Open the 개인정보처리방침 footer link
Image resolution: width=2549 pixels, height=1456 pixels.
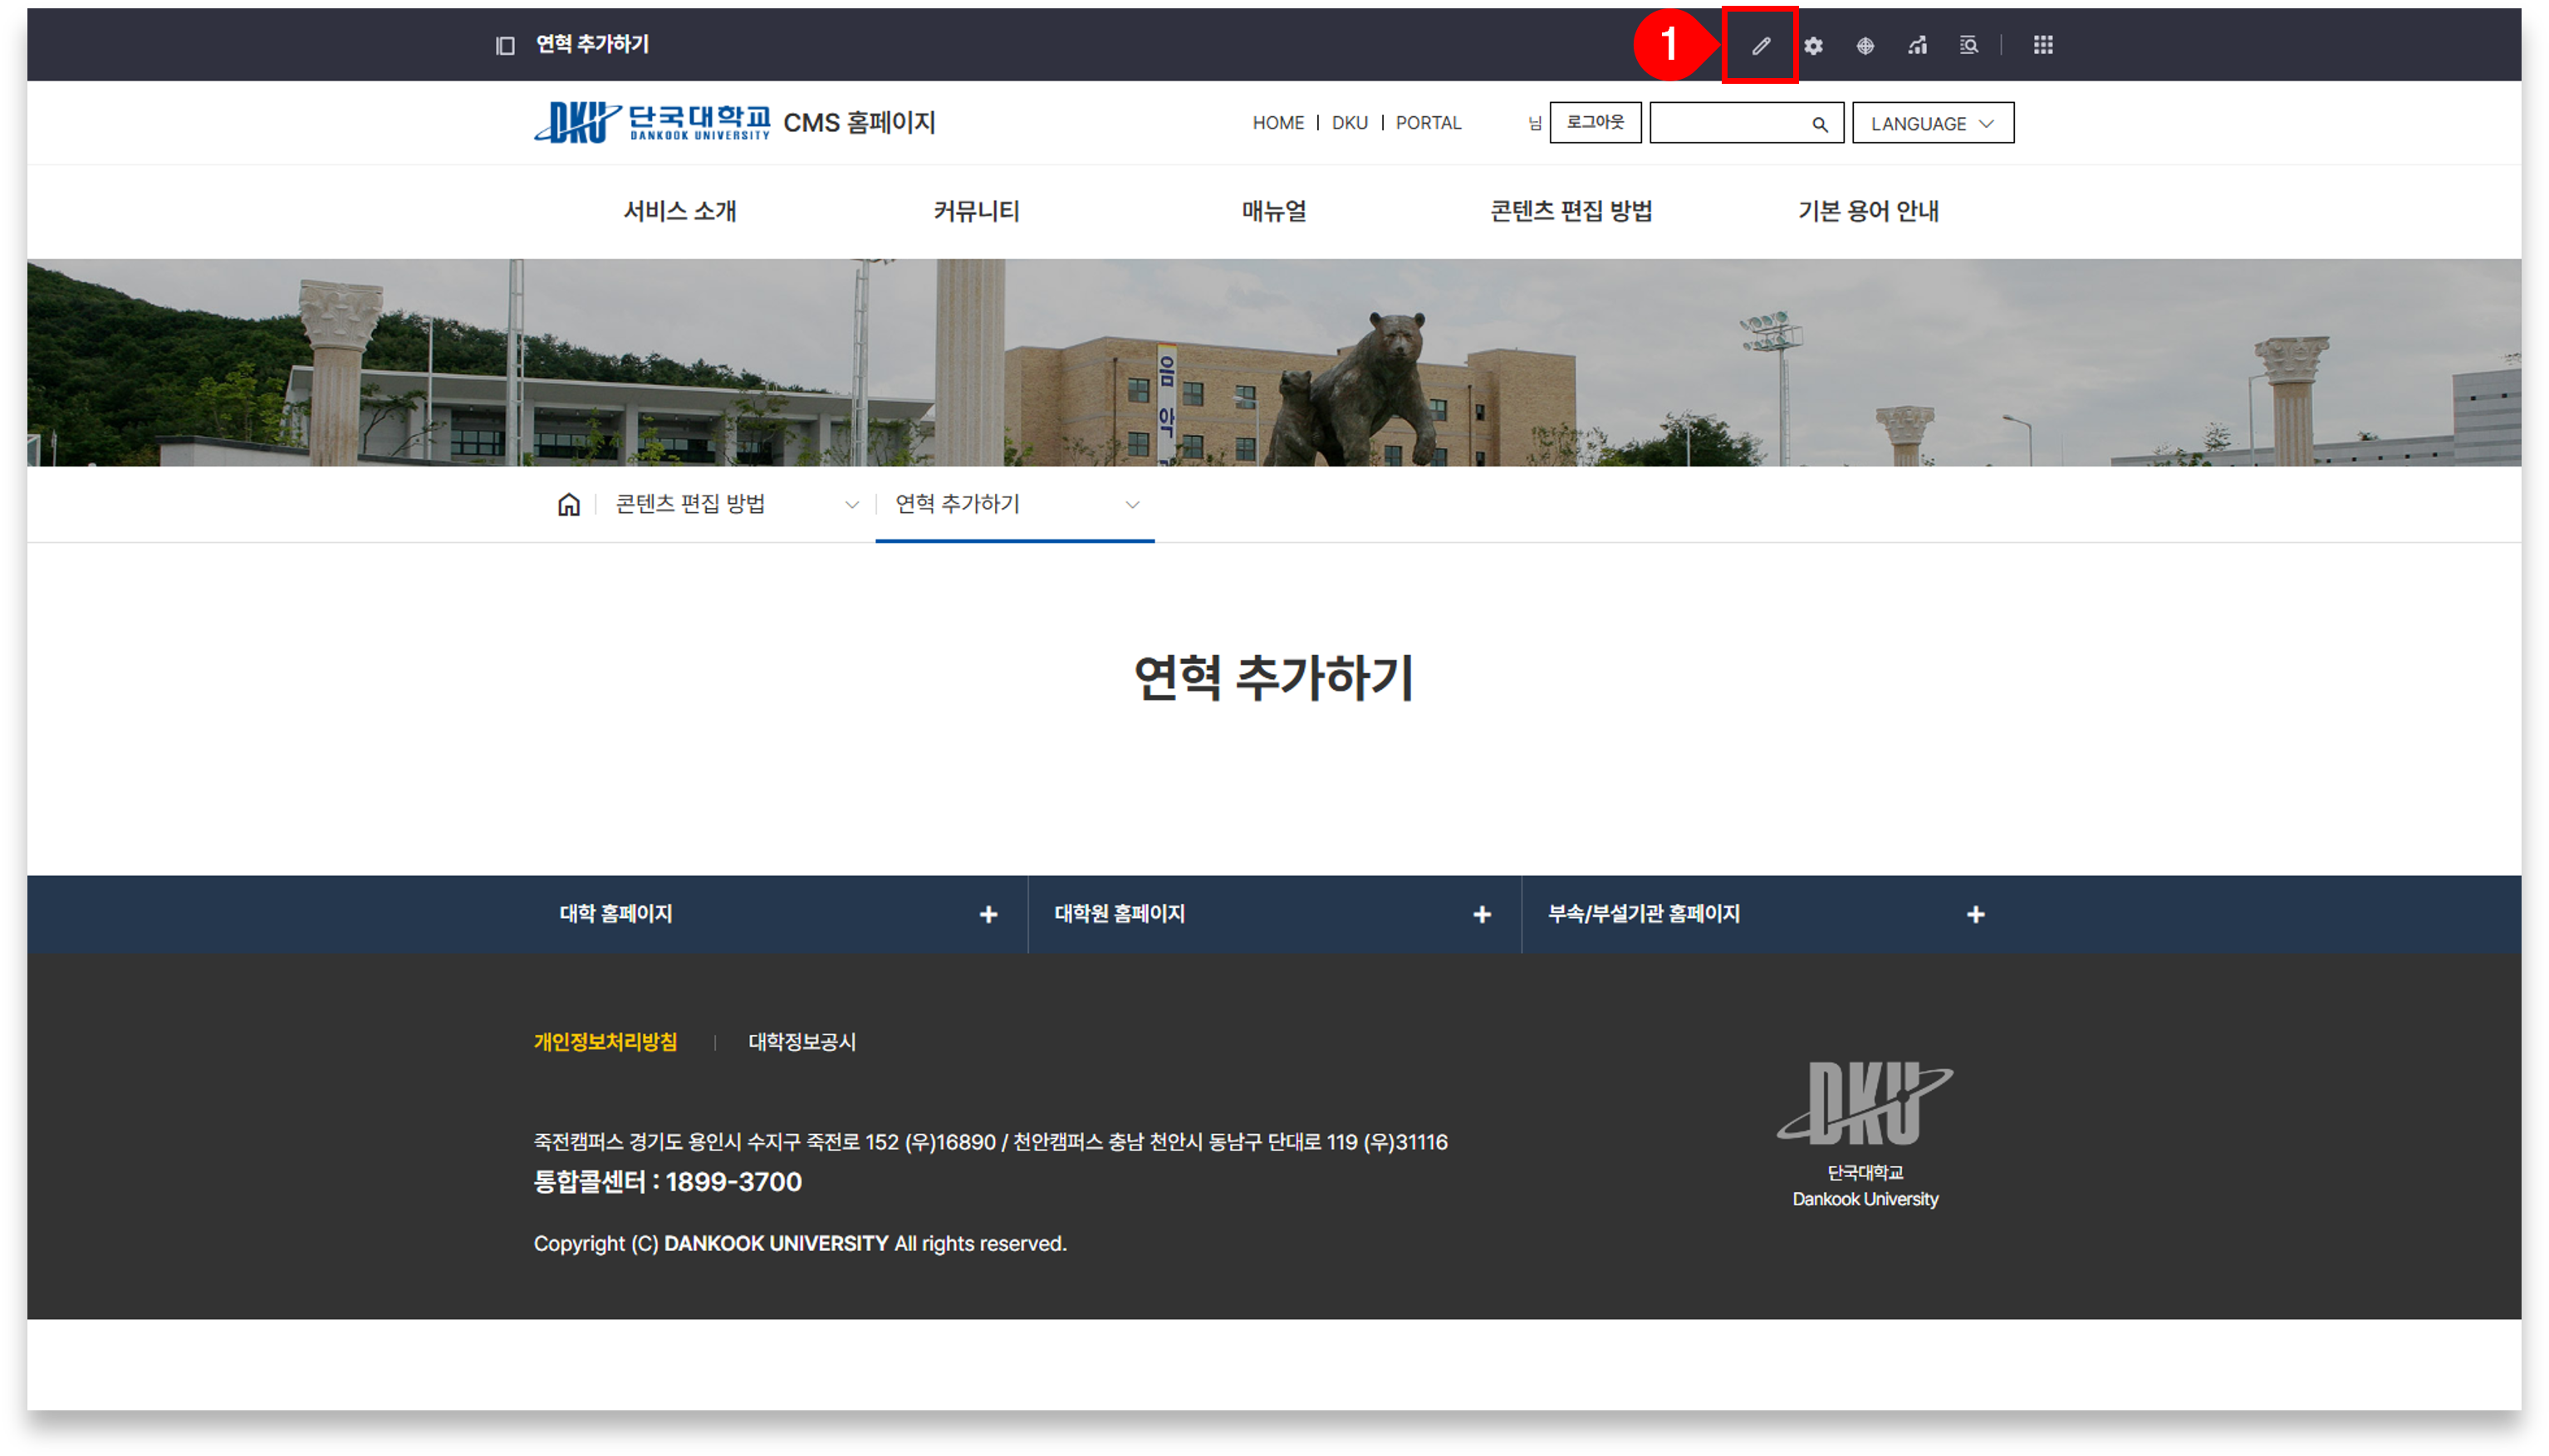(x=605, y=1041)
